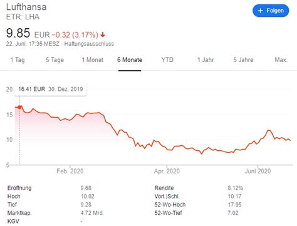
Task: Click the Feb. 2020 axis label
Action: click(x=70, y=172)
